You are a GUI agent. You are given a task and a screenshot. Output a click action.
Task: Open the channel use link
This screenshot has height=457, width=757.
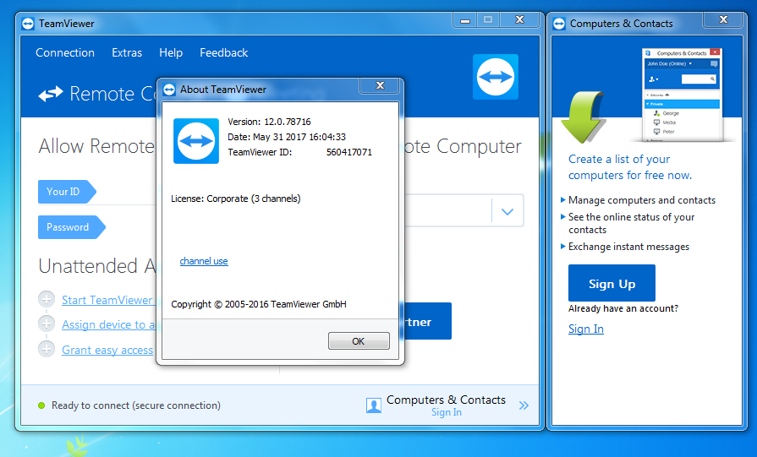(x=204, y=261)
